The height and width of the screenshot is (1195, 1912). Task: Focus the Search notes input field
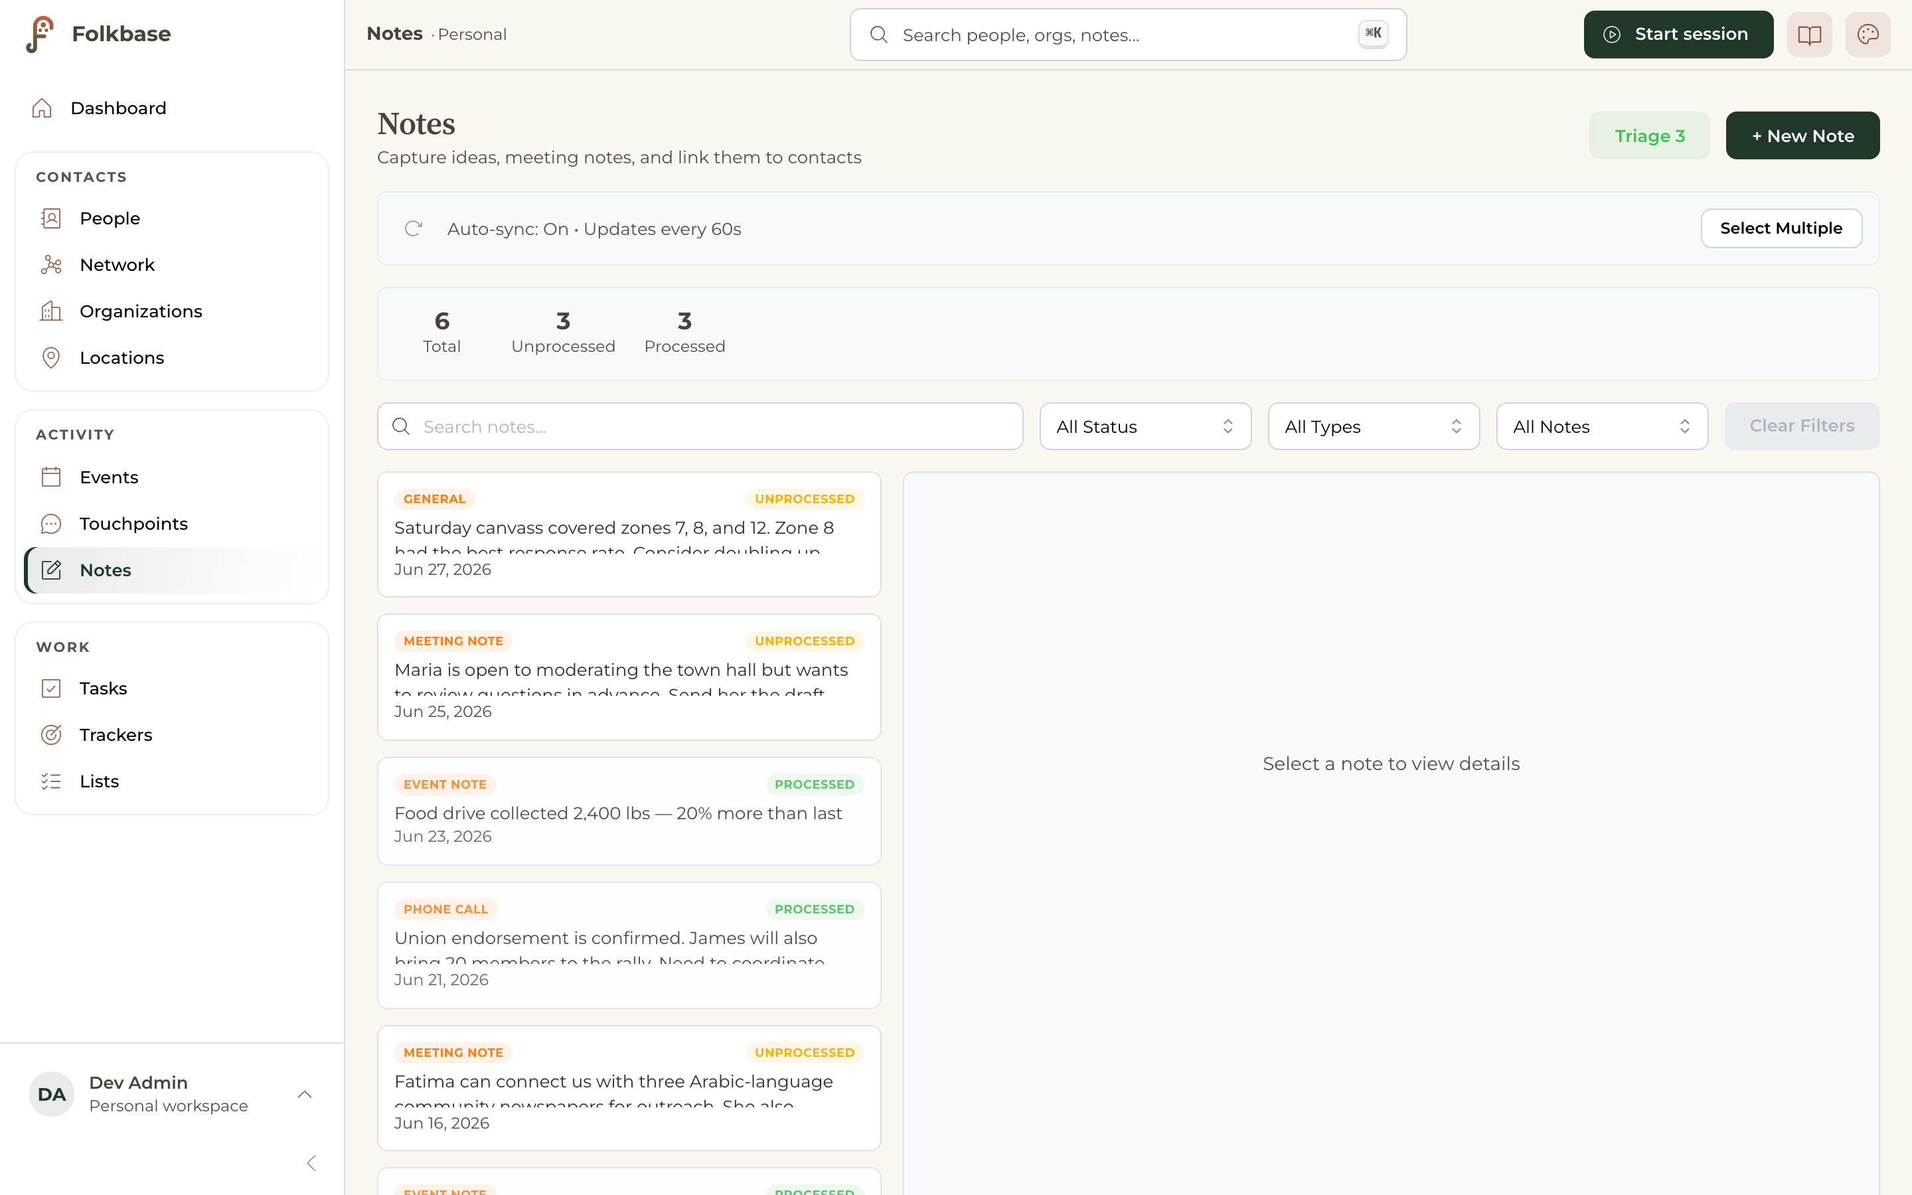(x=700, y=427)
